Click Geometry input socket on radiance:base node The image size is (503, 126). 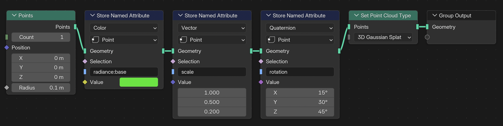coord(85,51)
